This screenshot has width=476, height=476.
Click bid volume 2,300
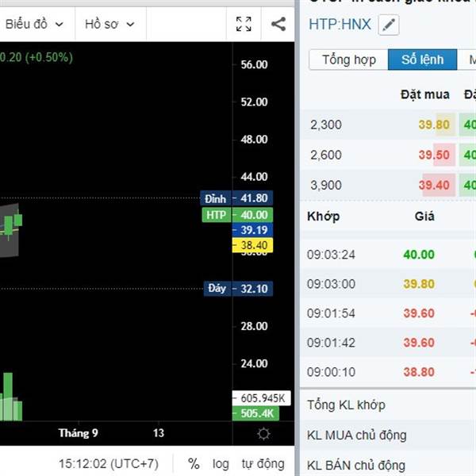pos(326,125)
